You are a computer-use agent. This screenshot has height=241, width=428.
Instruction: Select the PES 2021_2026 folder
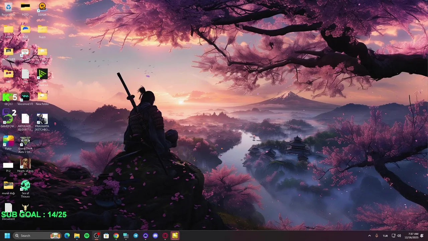[x=42, y=55]
